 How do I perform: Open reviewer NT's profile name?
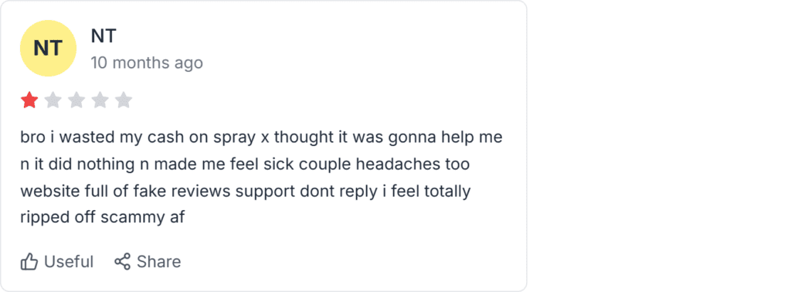click(x=104, y=36)
